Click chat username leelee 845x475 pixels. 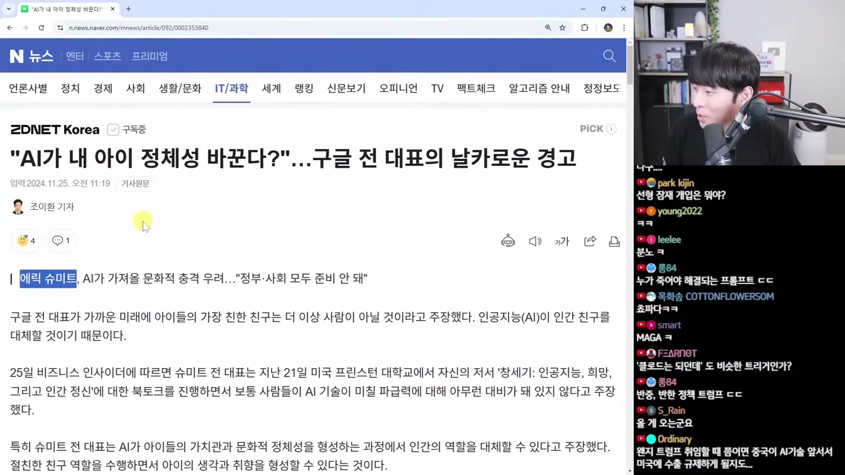pyautogui.click(x=670, y=239)
